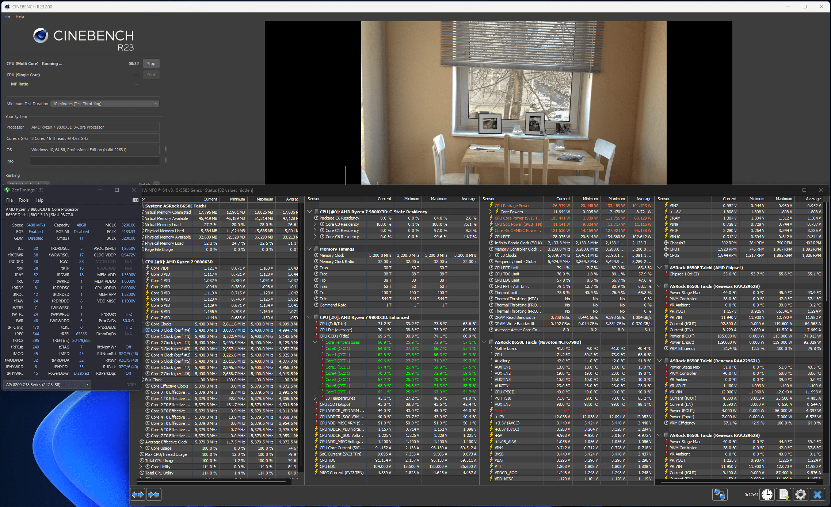Select the Core 0 Clock (perf #4) row

point(220,330)
